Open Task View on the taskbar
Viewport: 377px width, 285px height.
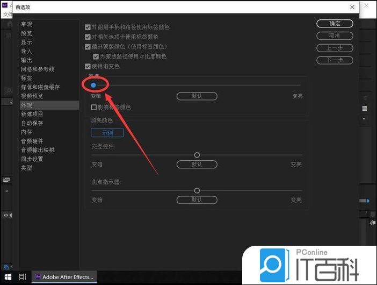tap(23, 277)
